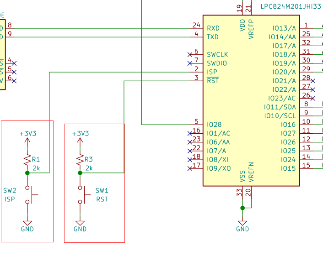Select the junction dot joining pins 33 and 20

click(242, 208)
